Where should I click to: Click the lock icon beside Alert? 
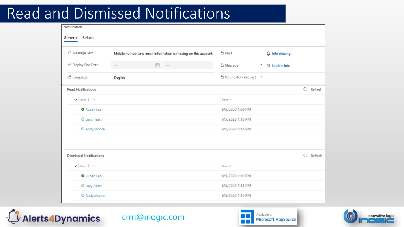tap(222, 53)
